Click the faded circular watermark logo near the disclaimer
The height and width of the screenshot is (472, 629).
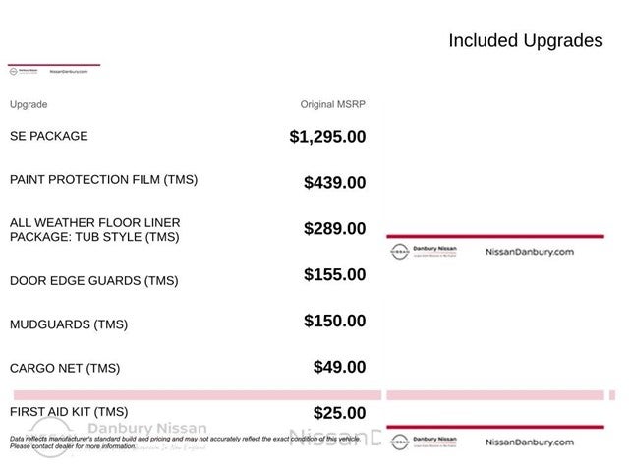(x=47, y=436)
